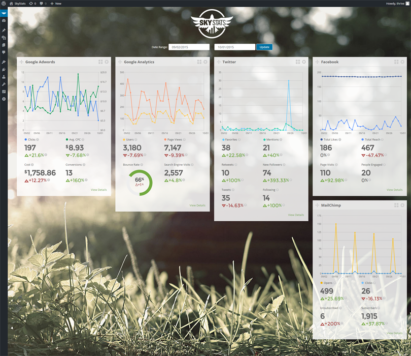
Task: Click the Search Engine Visits value 2,557
Action: tap(174, 173)
